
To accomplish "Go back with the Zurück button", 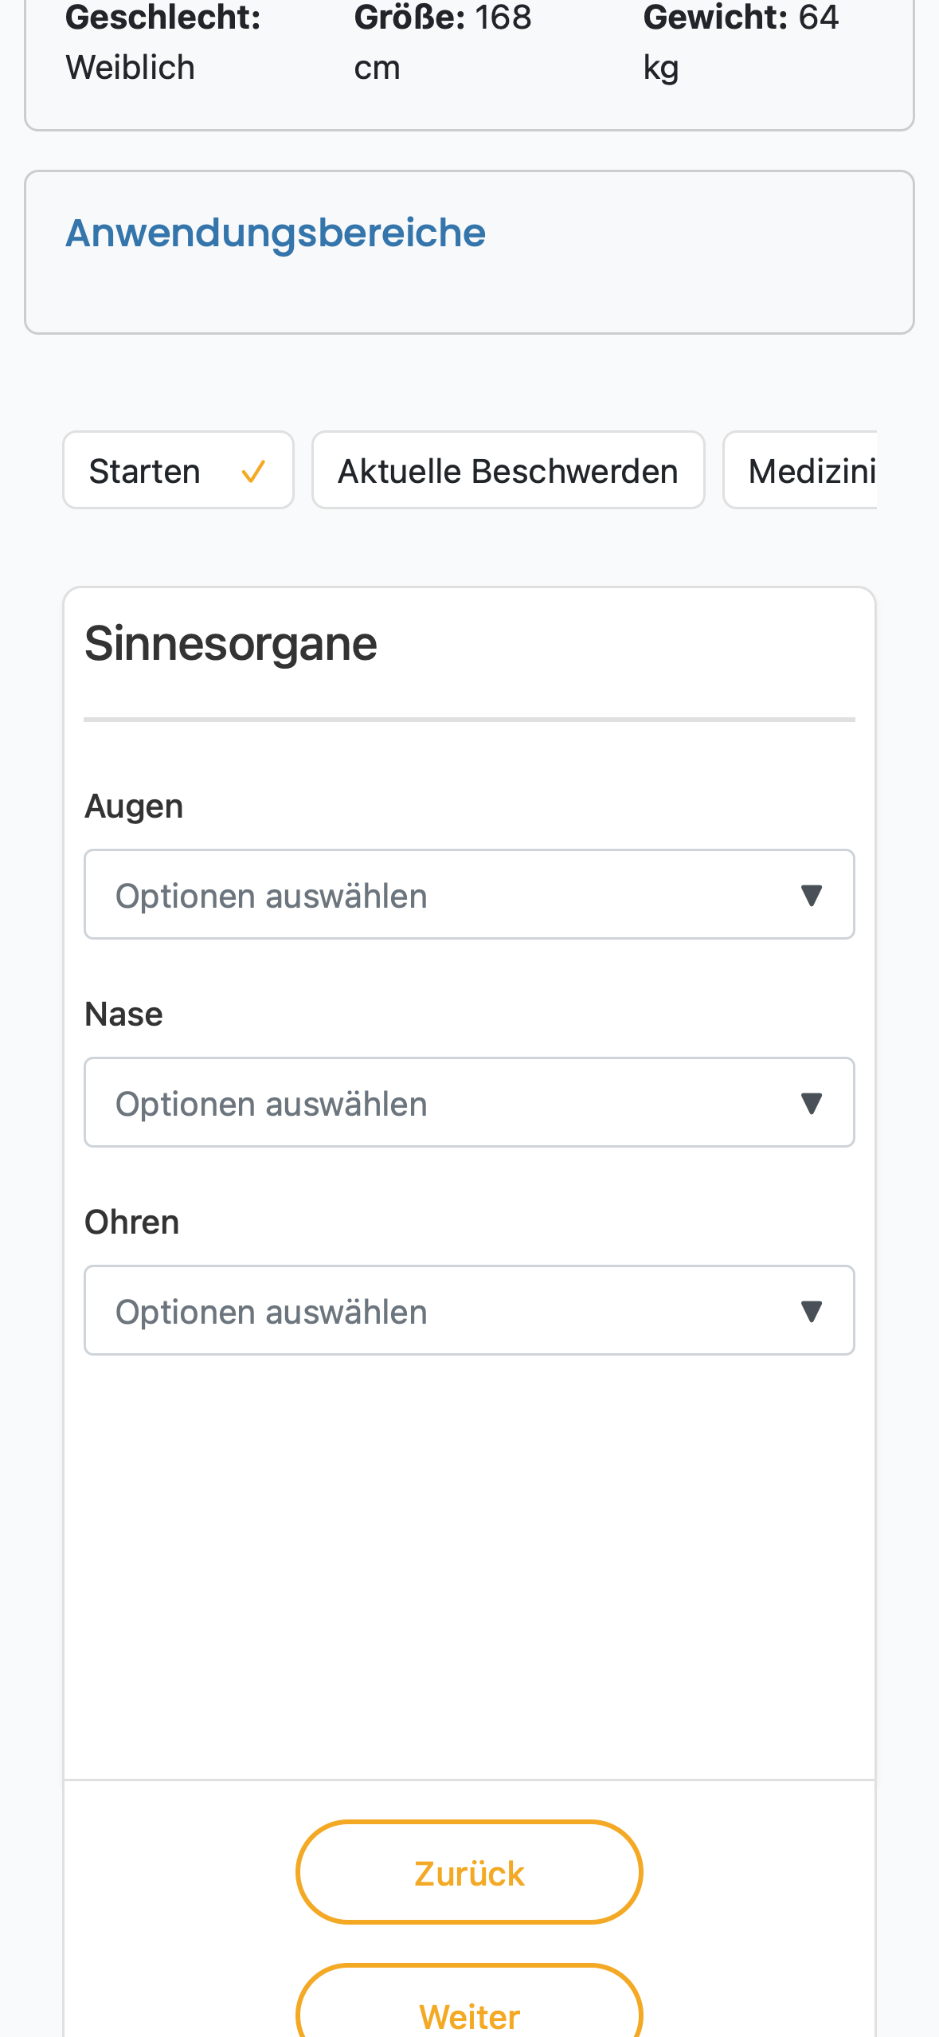I will [x=469, y=1872].
